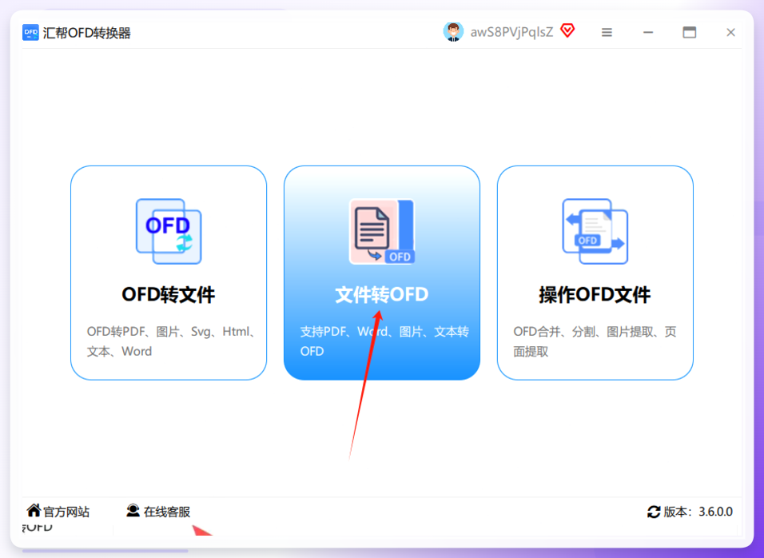Viewport: 764px width, 558px height.
Task: Click the version text 版本: 3.6.0.0
Action: (698, 512)
